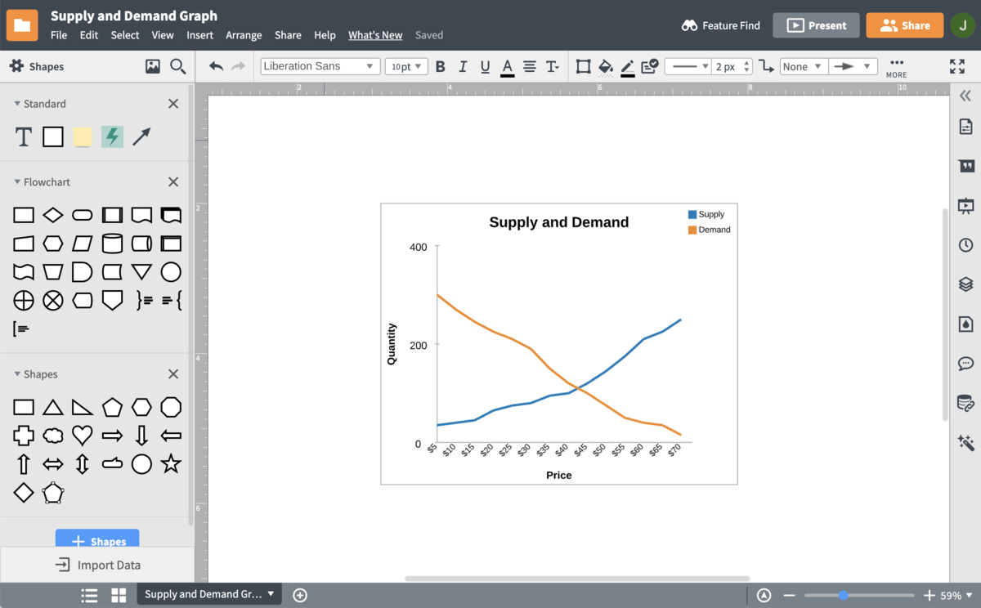The image size is (981, 608).
Task: Open the Arrange menu
Action: click(x=244, y=35)
